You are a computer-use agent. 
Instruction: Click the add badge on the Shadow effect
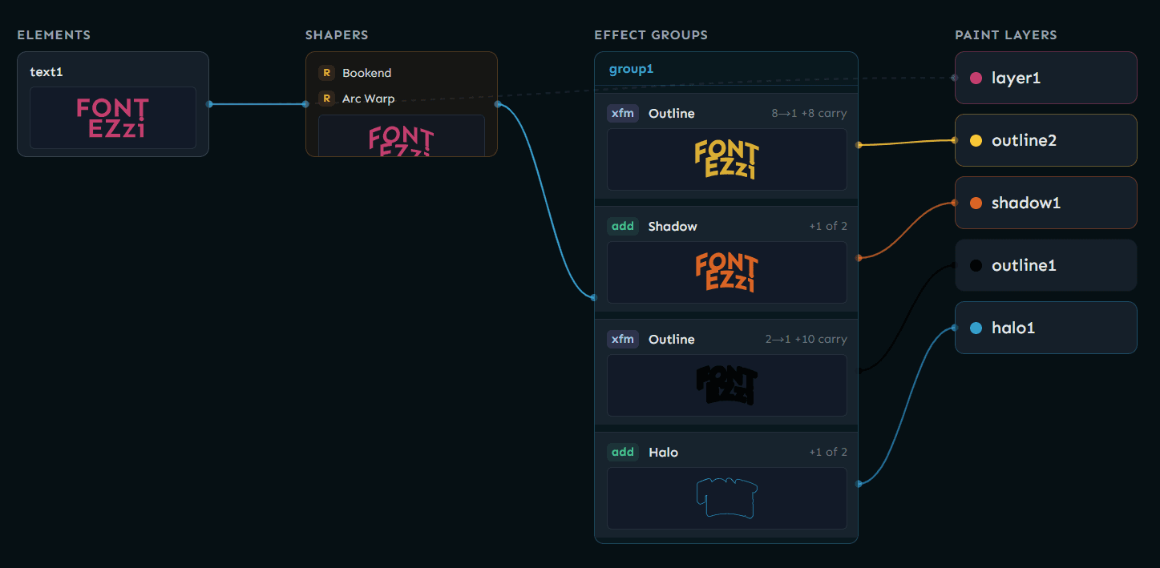pos(623,226)
